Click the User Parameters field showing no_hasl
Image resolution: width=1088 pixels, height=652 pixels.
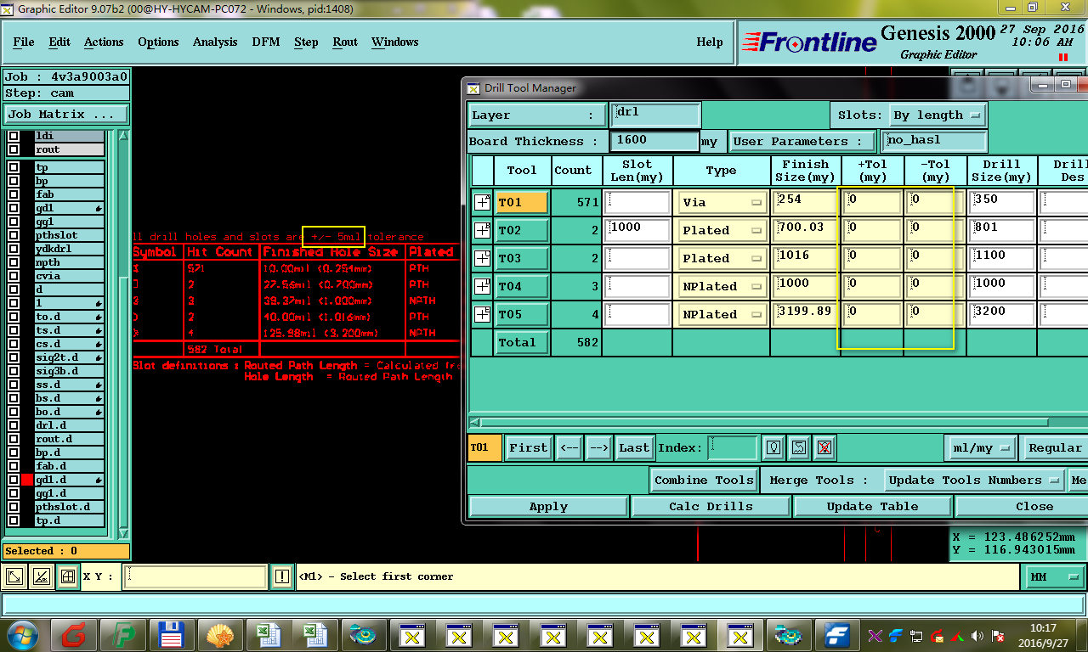point(934,141)
